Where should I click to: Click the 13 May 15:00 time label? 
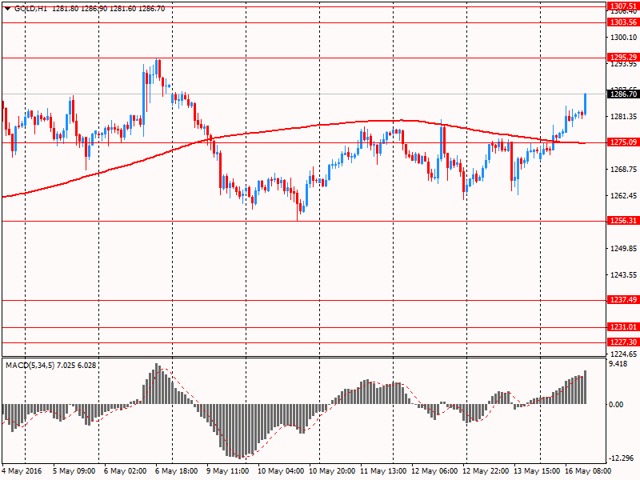point(537,471)
